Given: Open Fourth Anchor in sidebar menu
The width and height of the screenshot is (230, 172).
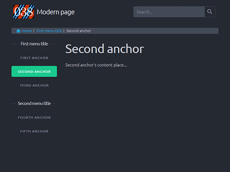Looking at the screenshot, I should point(34,117).
